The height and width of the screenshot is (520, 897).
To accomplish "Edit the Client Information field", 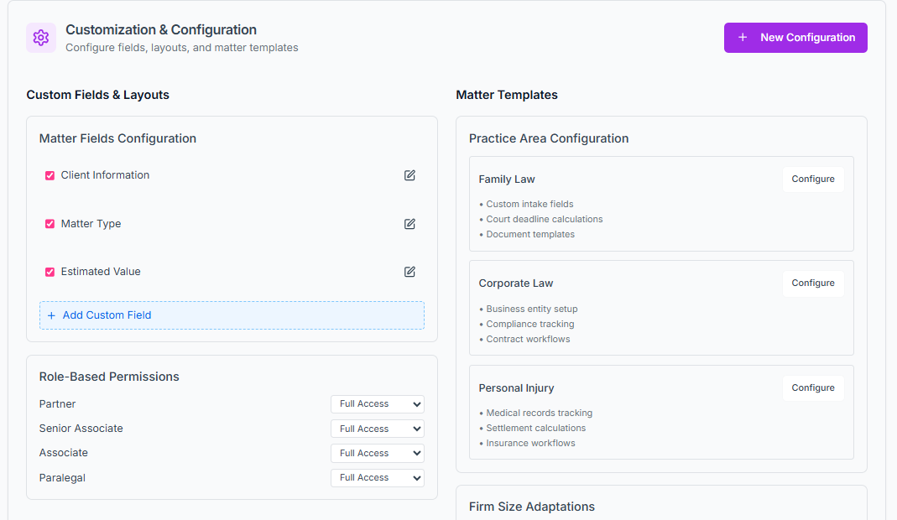I will click(409, 175).
